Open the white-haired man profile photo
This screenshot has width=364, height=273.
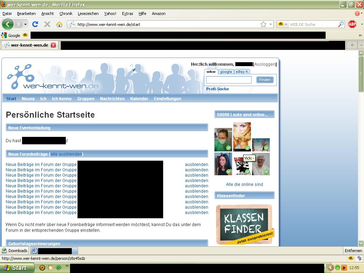coord(261,164)
